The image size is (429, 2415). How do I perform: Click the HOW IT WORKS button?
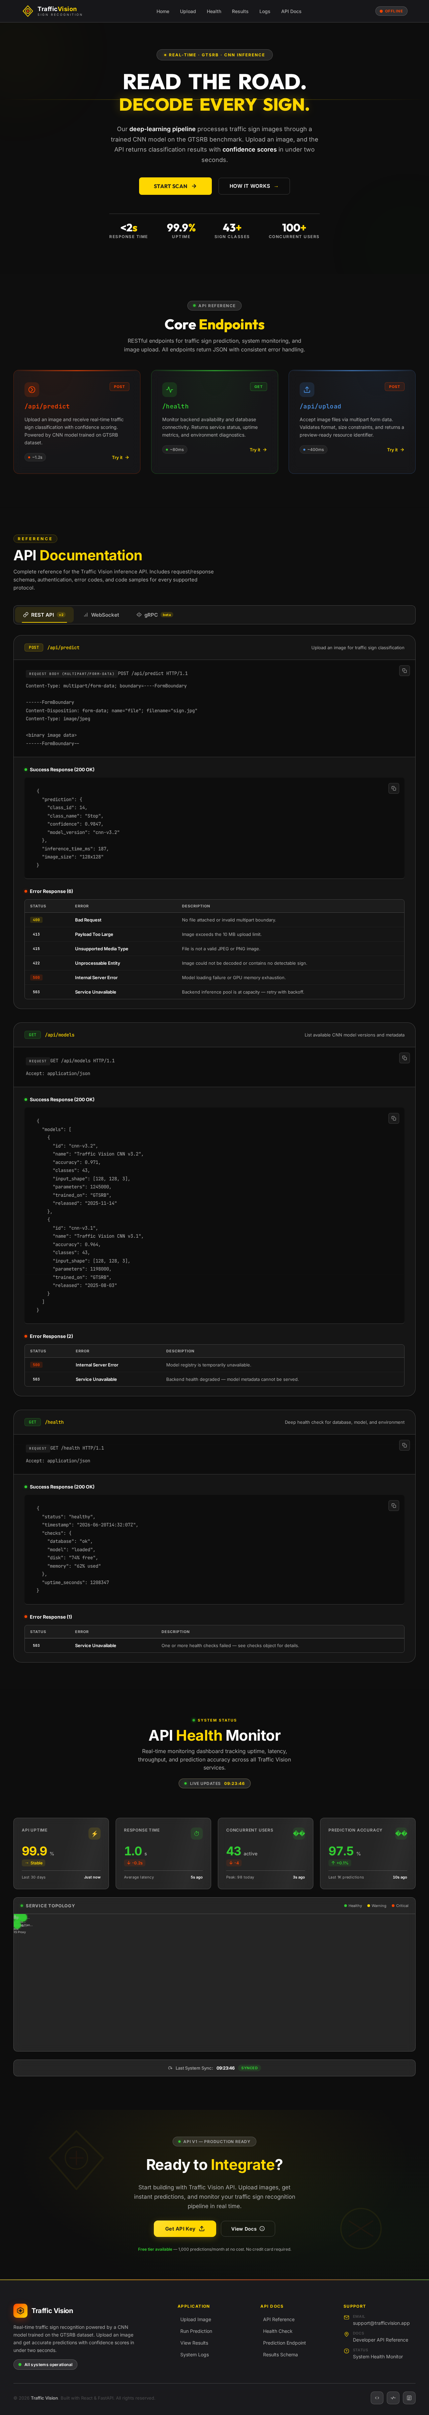(x=254, y=186)
